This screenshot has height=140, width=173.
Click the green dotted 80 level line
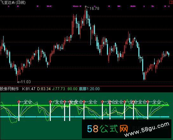[85, 105]
